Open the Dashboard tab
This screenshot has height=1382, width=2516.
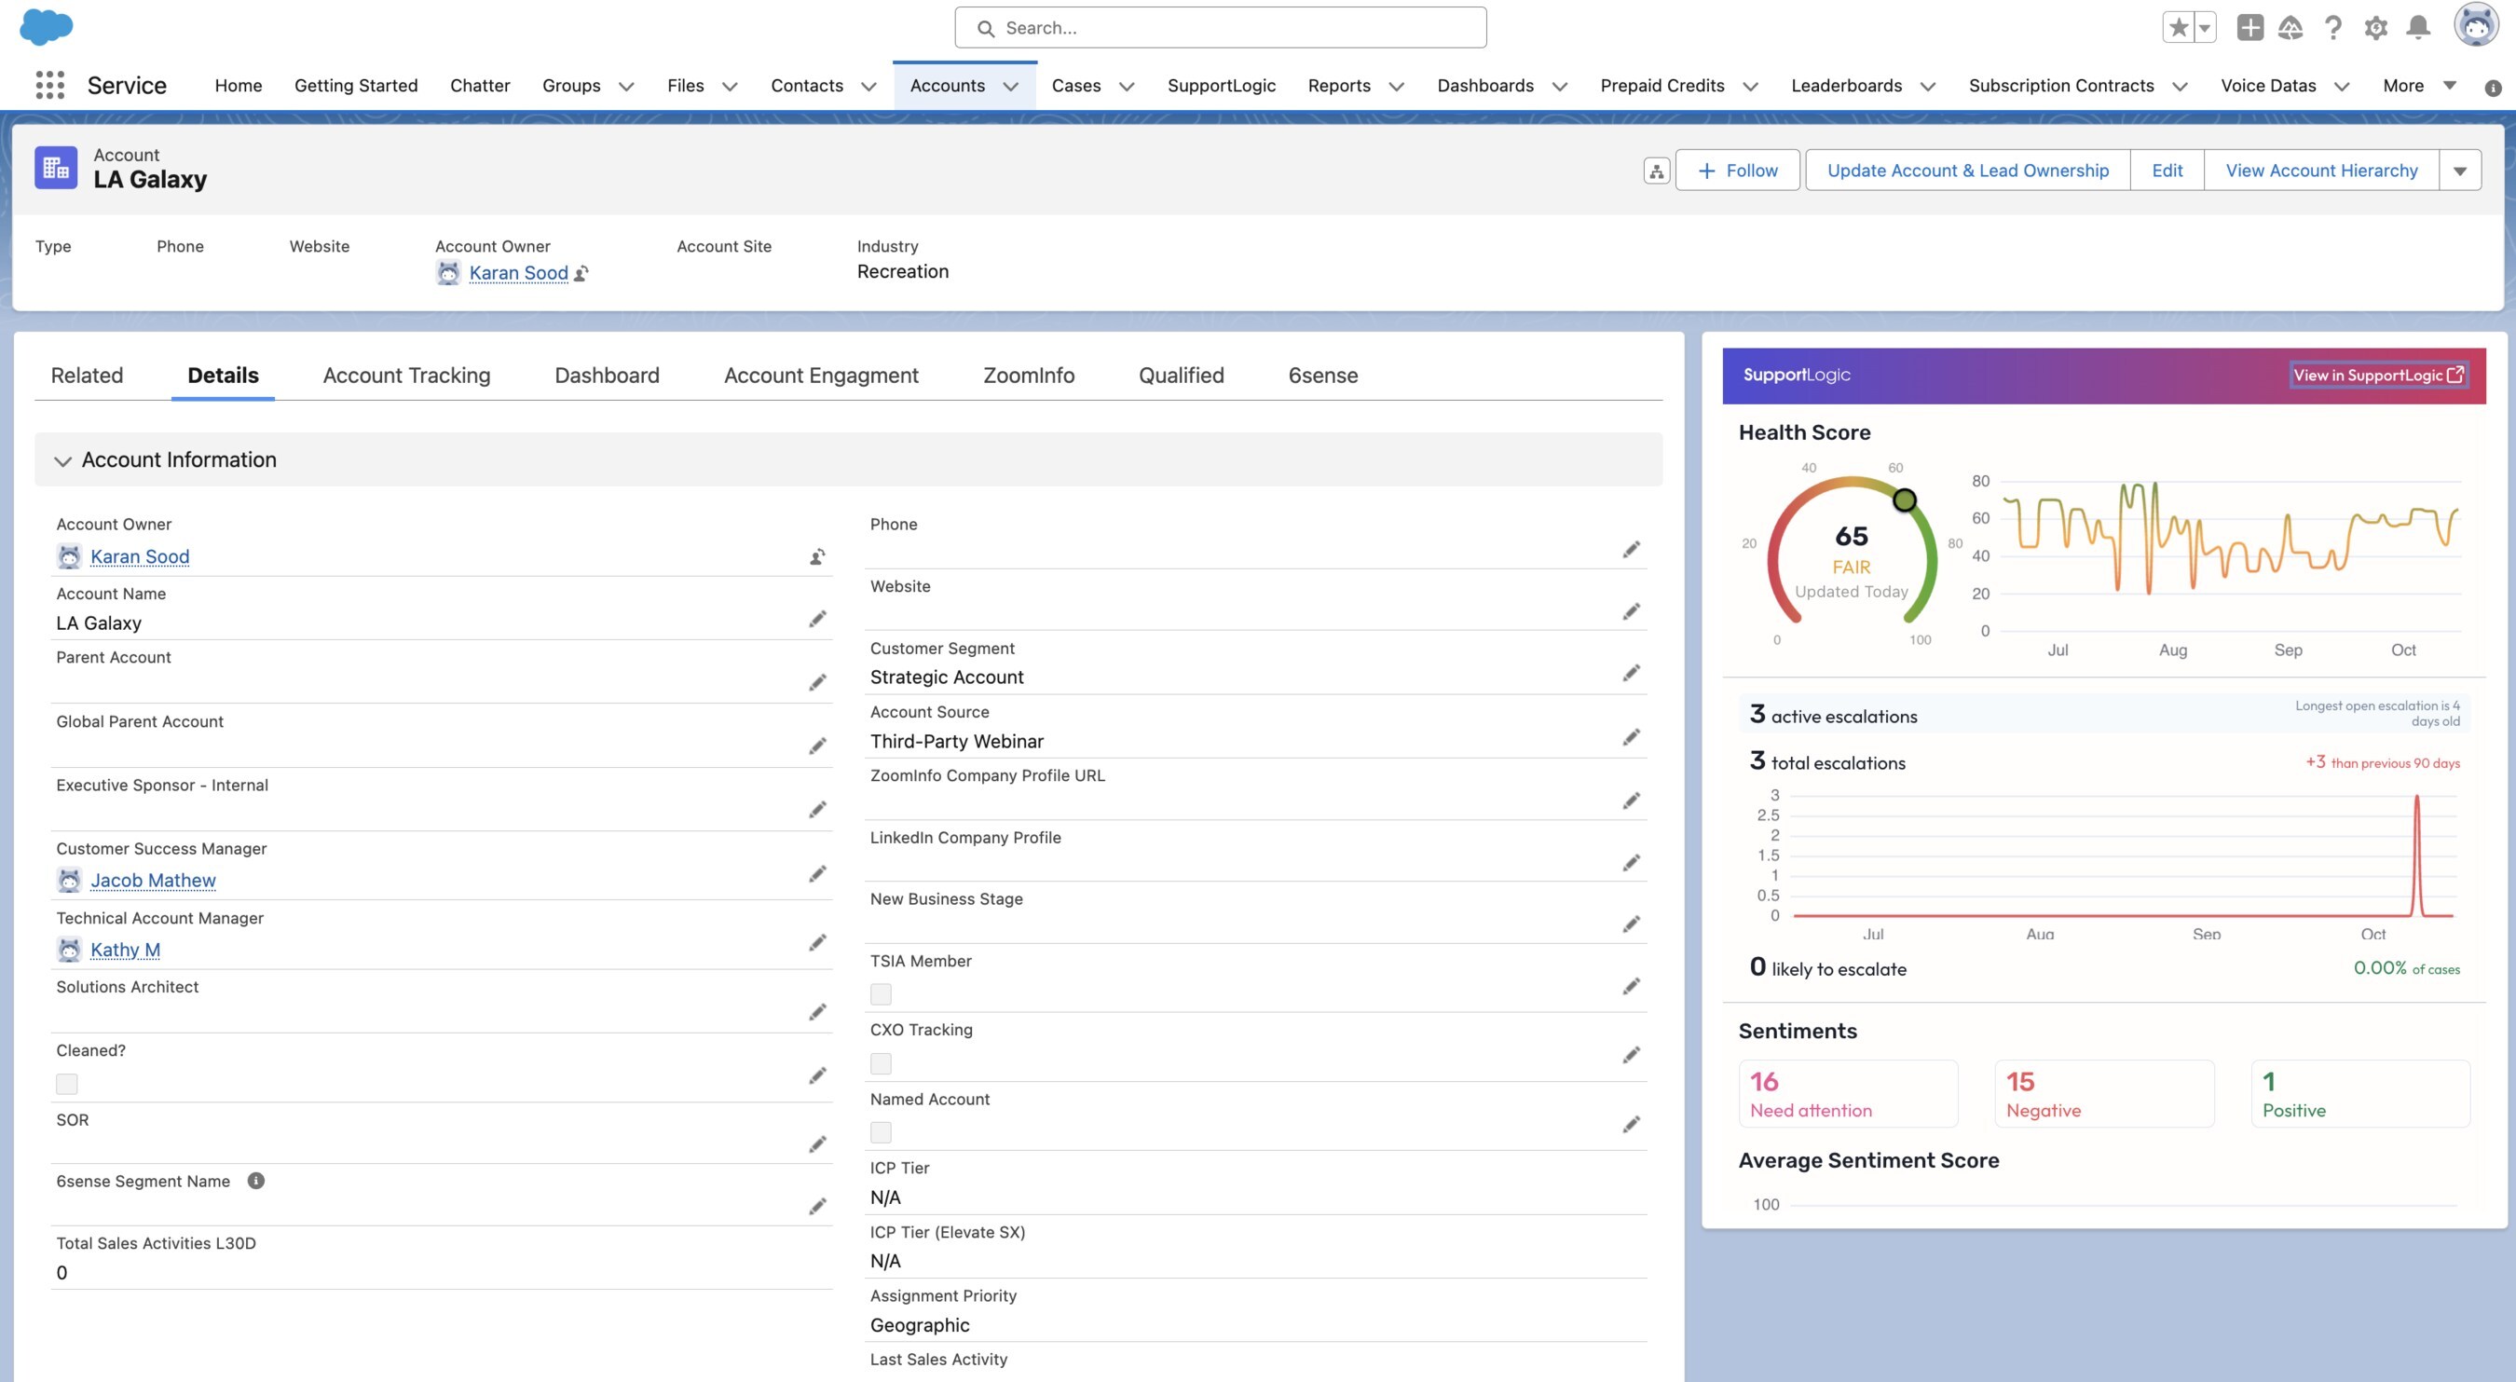(x=607, y=376)
